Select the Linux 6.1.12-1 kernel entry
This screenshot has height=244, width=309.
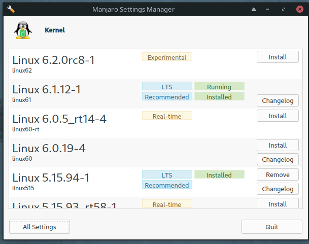click(x=46, y=90)
